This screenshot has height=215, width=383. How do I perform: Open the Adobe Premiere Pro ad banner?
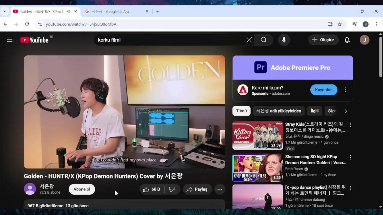pyautogui.click(x=293, y=67)
